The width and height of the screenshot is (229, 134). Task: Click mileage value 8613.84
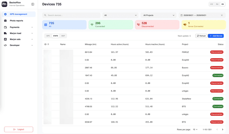[x=88, y=52]
